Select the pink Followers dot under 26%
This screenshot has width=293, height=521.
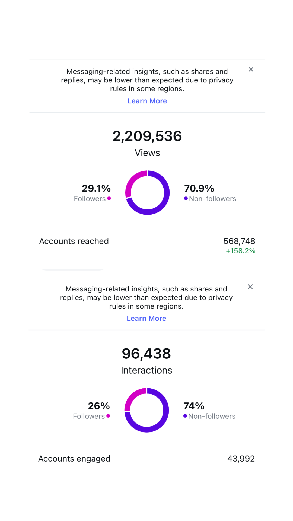(108, 416)
